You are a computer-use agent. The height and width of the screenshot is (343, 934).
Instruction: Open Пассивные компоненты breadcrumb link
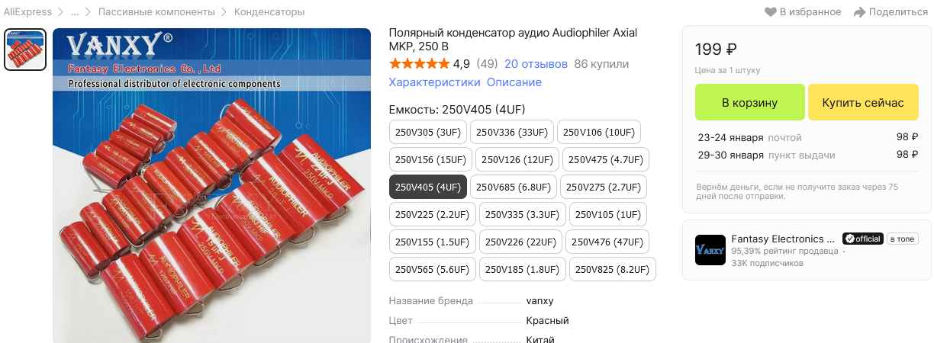coord(156,12)
